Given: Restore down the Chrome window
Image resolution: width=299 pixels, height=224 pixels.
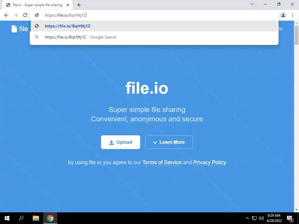Looking at the screenshot, I should (x=279, y=4).
